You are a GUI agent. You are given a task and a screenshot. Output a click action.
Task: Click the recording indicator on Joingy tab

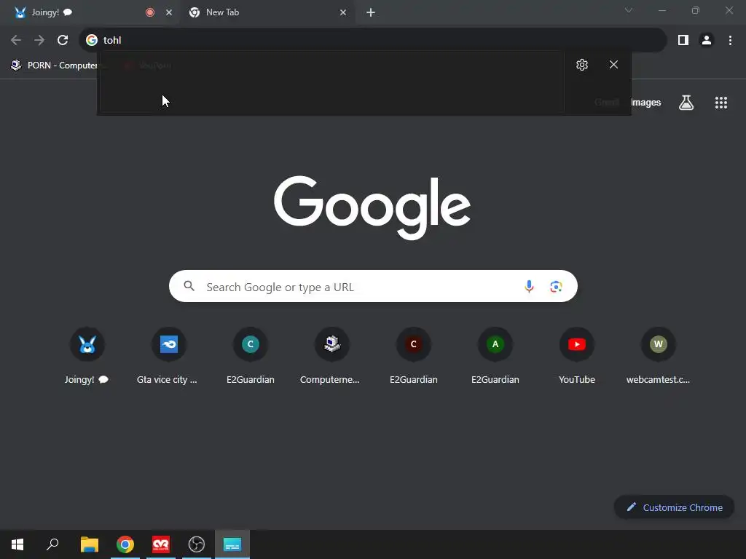(150, 12)
